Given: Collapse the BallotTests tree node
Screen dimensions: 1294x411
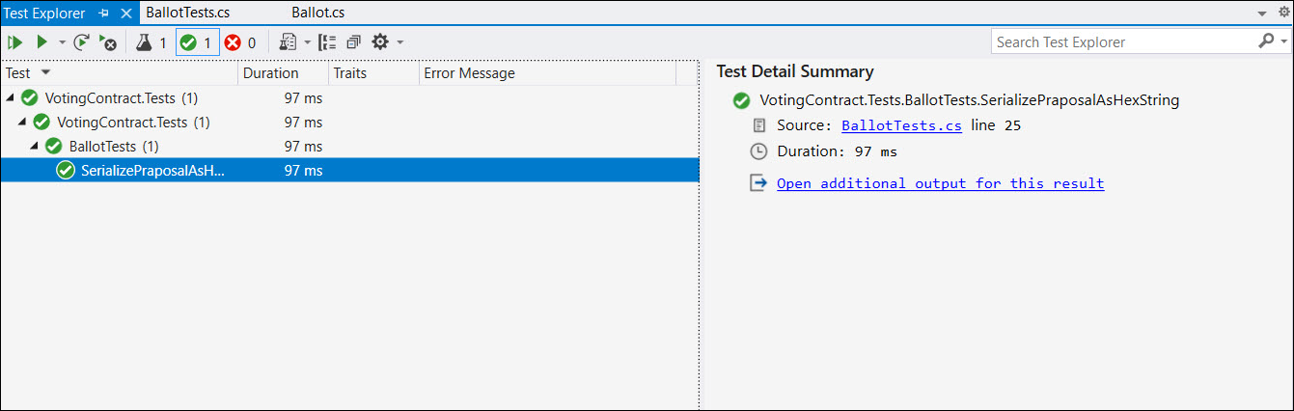Looking at the screenshot, I should click(x=35, y=147).
